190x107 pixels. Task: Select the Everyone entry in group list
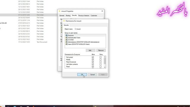(85, 35)
